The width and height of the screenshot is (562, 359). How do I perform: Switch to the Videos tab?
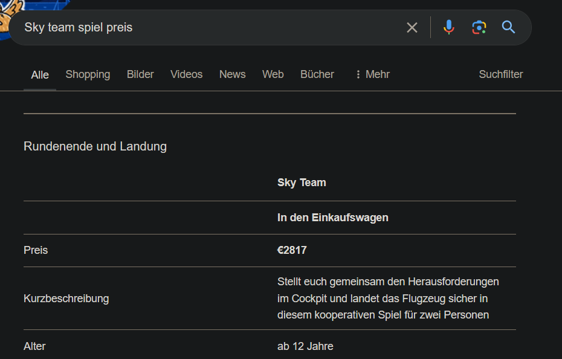click(186, 74)
